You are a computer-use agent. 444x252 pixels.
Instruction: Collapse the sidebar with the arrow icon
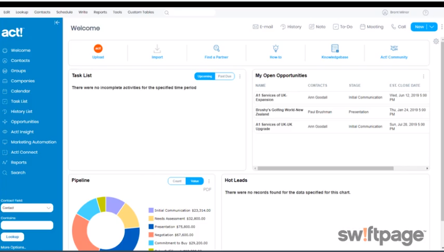pyautogui.click(x=57, y=22)
